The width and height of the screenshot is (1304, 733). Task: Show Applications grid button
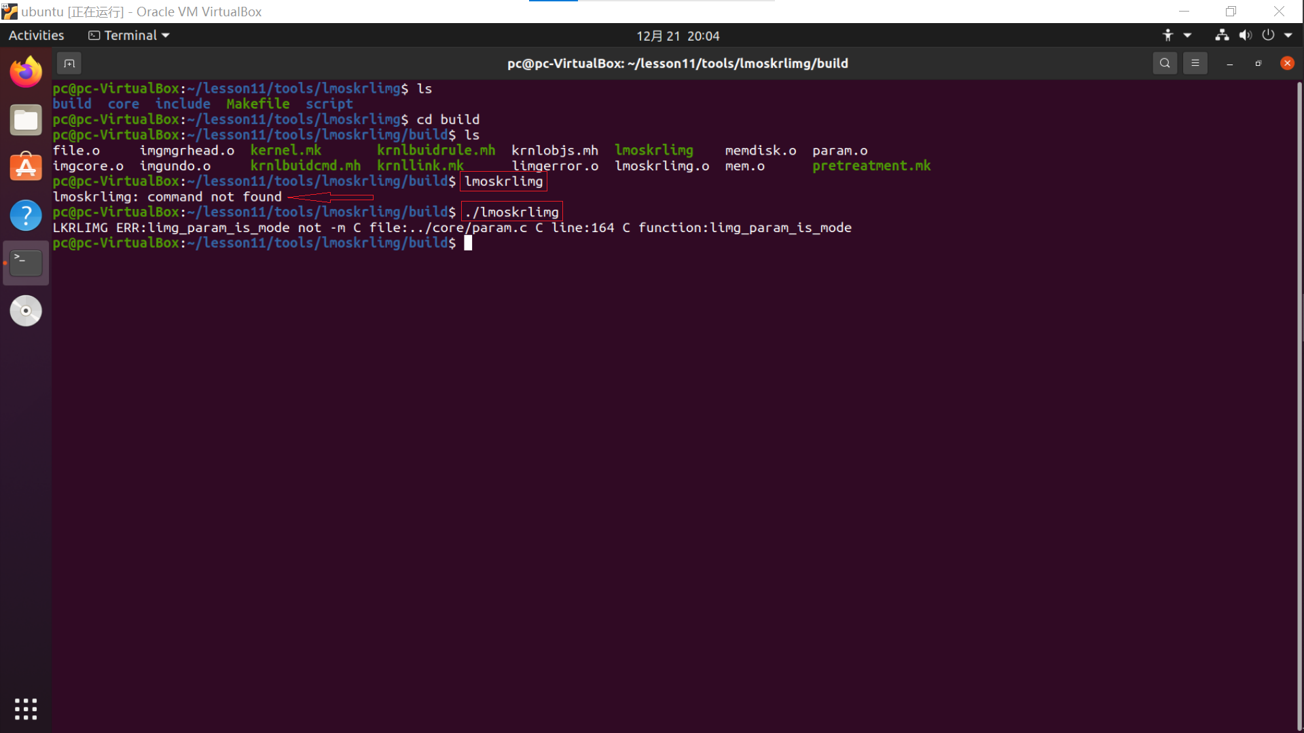[x=26, y=709]
